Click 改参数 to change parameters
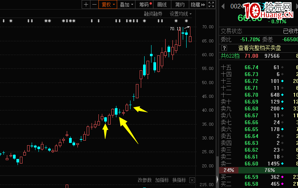The height and width of the screenshot is (188, 298). coord(145,180)
